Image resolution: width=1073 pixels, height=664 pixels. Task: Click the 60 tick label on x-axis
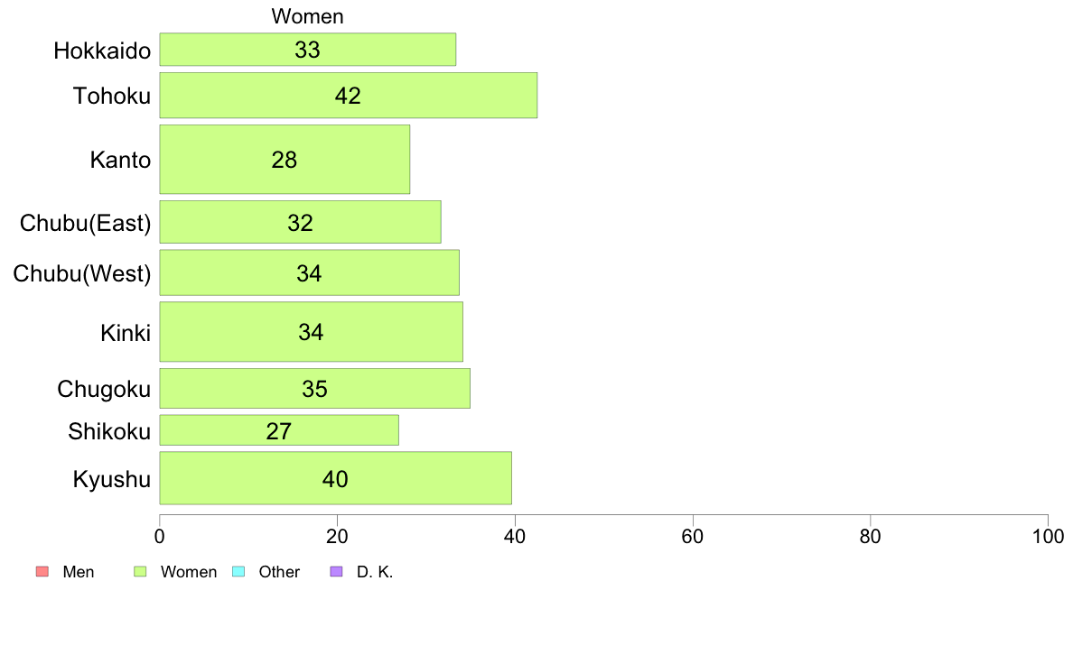tap(693, 537)
